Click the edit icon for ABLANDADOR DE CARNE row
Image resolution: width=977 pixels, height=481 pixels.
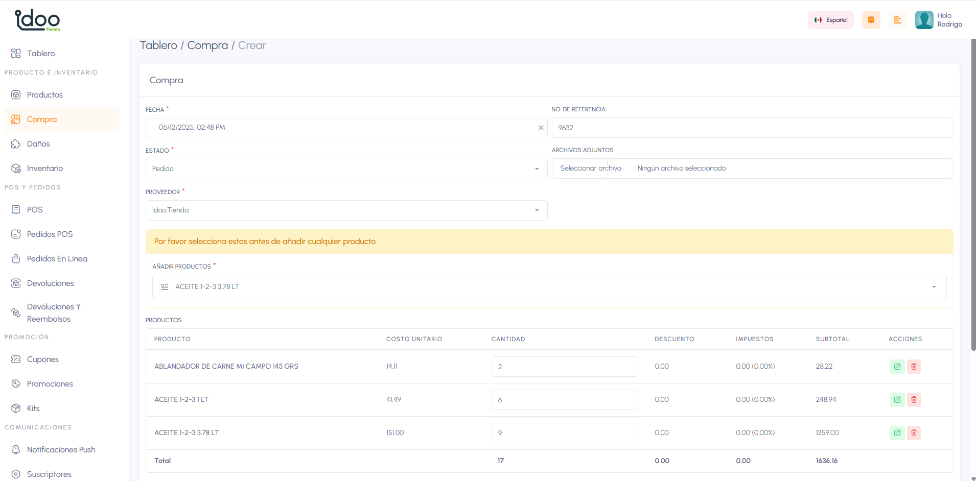897,367
